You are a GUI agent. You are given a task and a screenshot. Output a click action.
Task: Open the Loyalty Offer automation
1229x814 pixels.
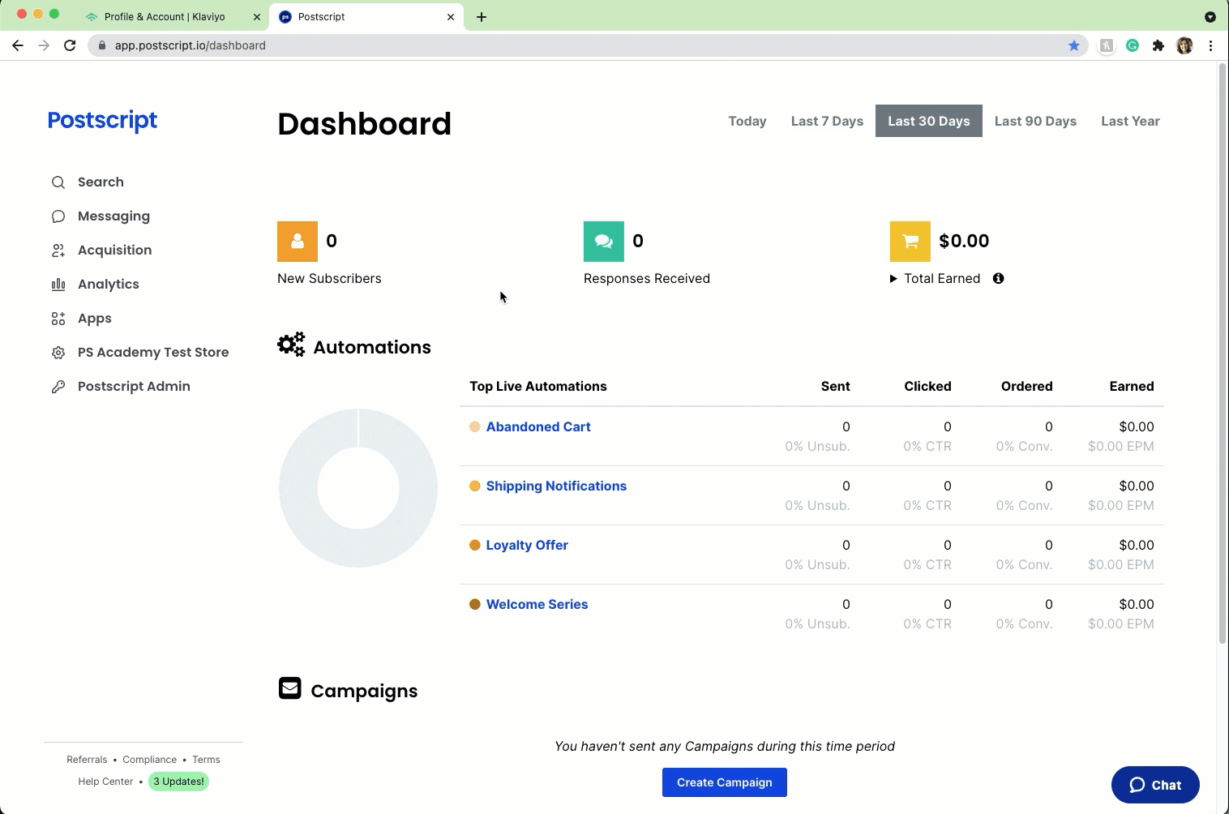(x=527, y=545)
